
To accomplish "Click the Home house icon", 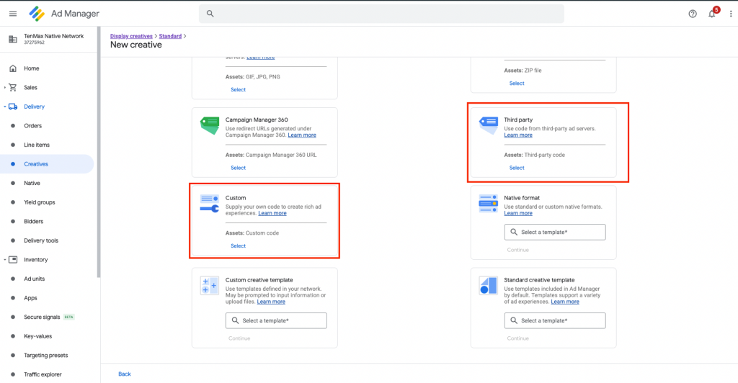I will pos(13,68).
